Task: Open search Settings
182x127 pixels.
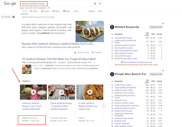Action: [92, 11]
